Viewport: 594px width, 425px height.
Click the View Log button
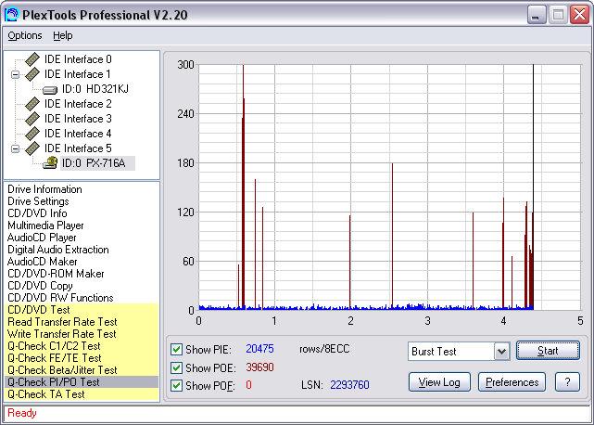pyautogui.click(x=439, y=382)
